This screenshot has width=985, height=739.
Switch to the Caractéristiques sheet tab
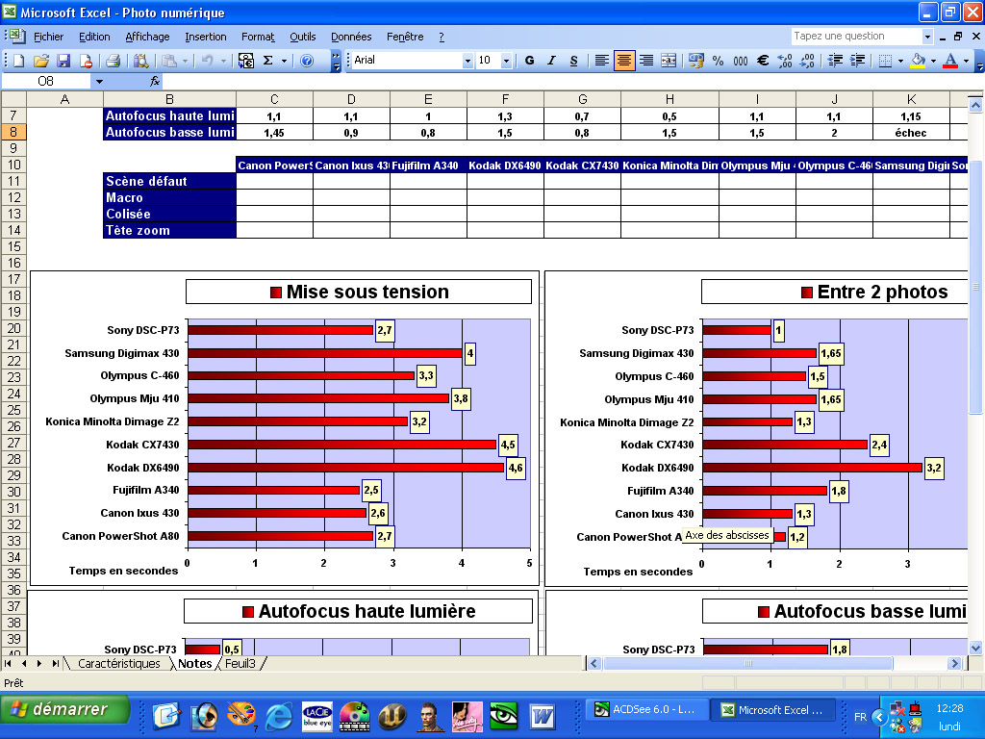point(118,664)
